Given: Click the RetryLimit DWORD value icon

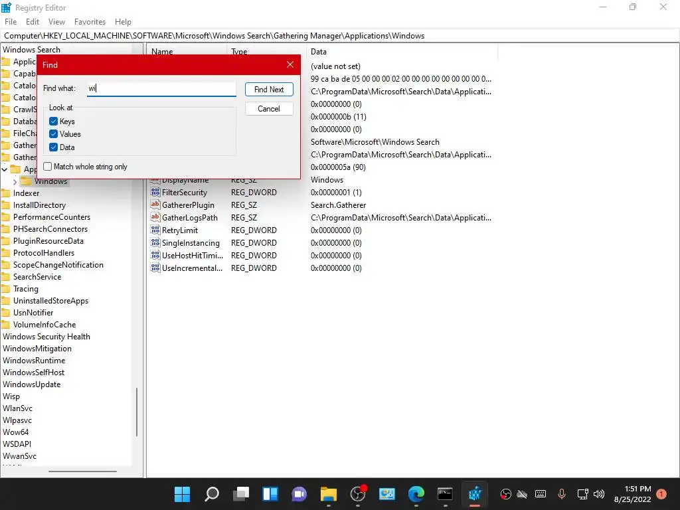Looking at the screenshot, I should click(155, 230).
